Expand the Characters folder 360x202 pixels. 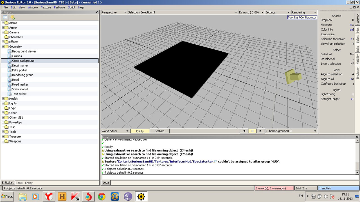[3, 37]
